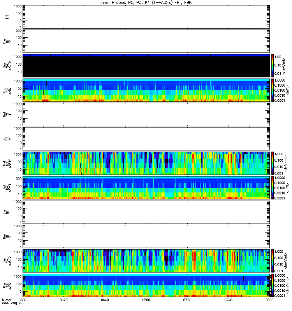Click the "tha fff 1" y-axis label

(7, 17)
